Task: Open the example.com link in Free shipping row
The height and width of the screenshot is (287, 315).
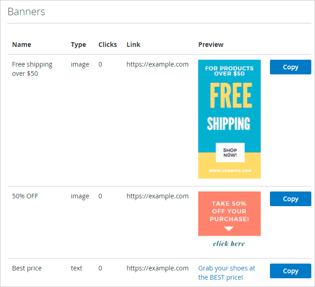Action: click(157, 64)
